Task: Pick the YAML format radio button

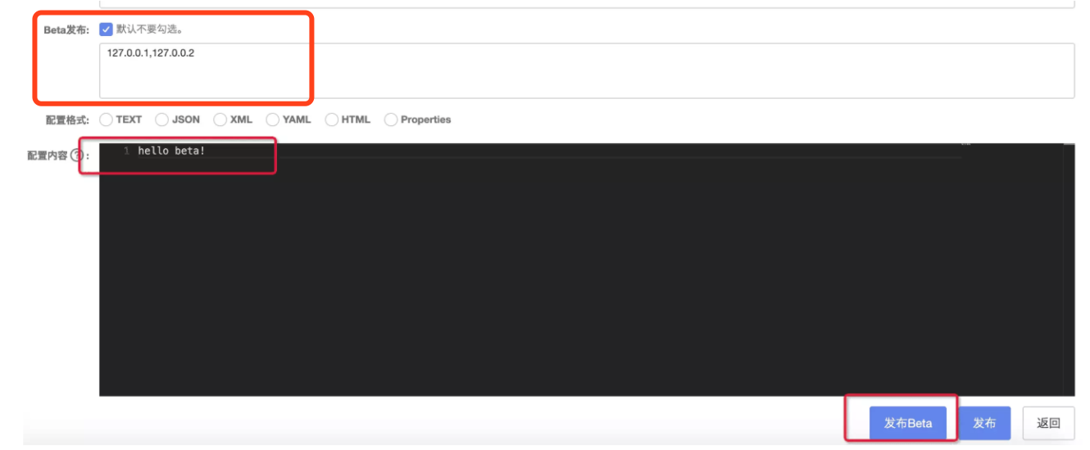Action: click(x=272, y=119)
